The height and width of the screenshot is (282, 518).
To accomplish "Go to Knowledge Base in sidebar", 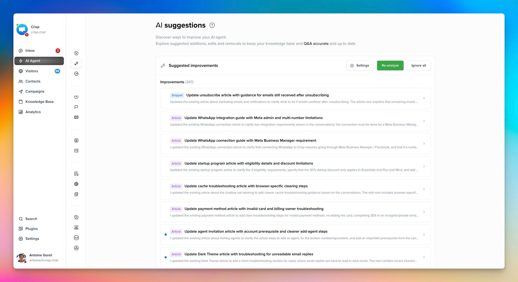I will (x=39, y=102).
